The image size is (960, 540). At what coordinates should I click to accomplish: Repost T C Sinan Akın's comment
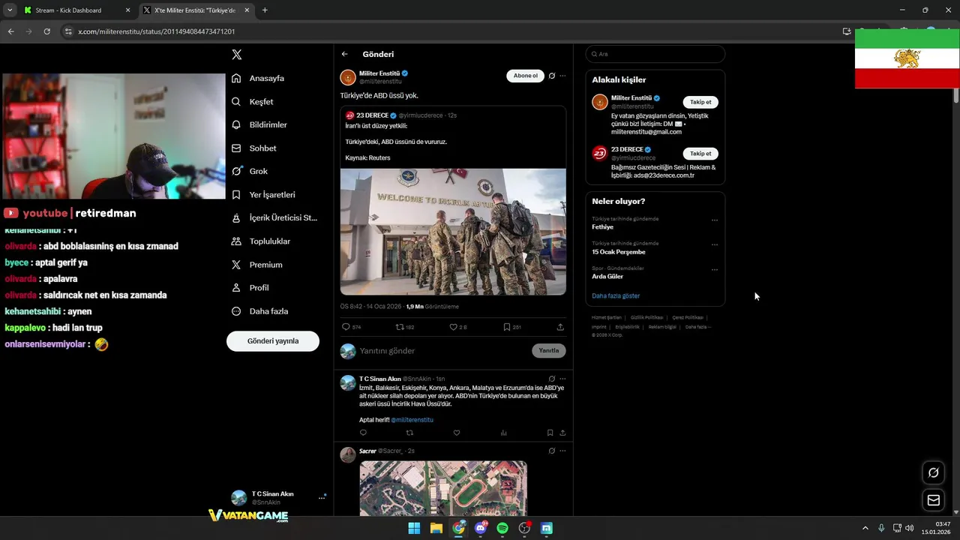(x=409, y=433)
